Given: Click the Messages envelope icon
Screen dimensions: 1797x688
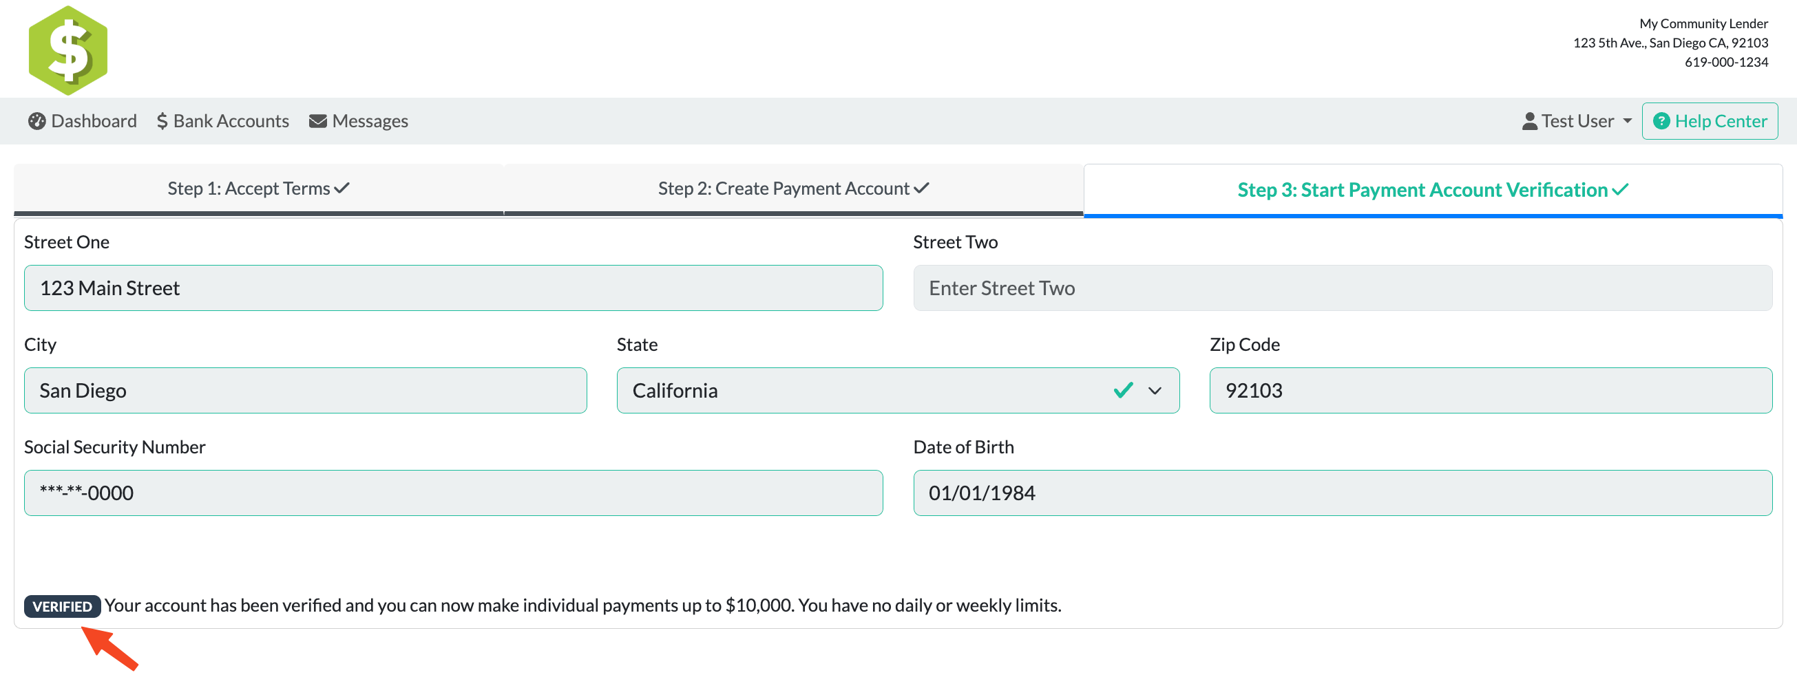Looking at the screenshot, I should click(x=317, y=121).
